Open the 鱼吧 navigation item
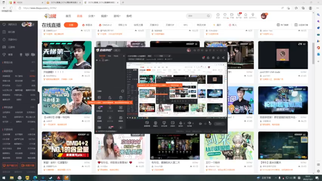Viewport: 322px width, 181px height. (129, 16)
